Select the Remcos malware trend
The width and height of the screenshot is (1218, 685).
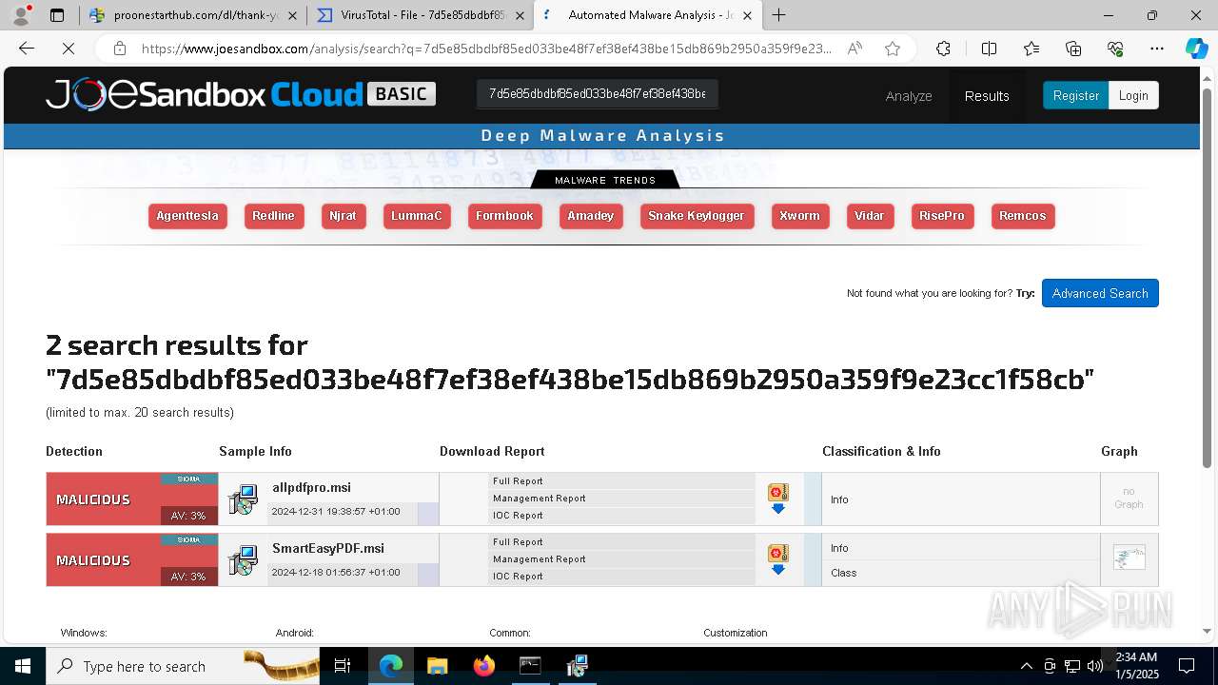(1023, 216)
